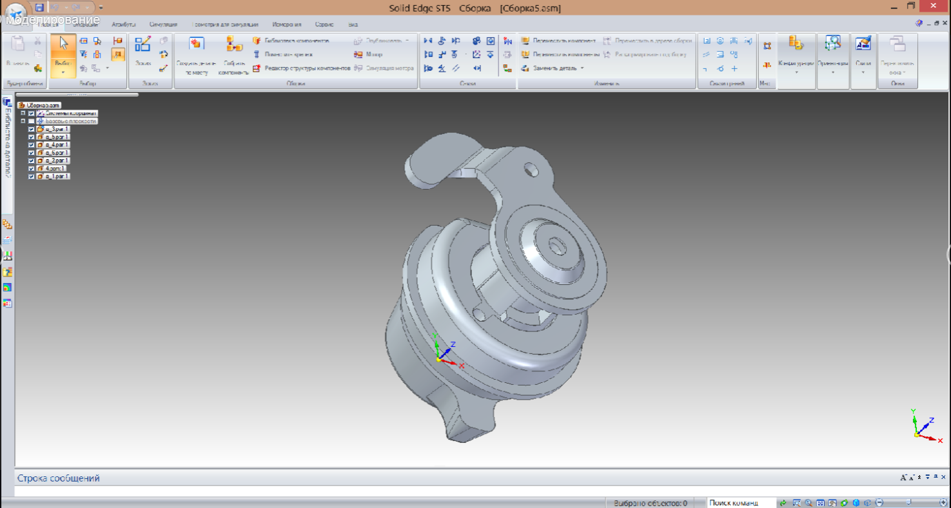Screen dimensions: 951x508
Task: Click Собрать компоненты icon
Action: (233, 44)
